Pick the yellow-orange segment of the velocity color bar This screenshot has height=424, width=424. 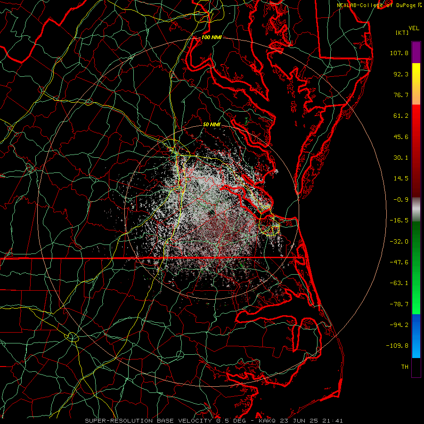point(416,84)
